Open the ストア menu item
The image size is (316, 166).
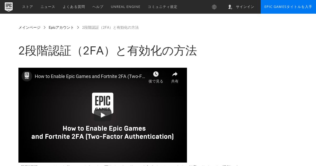click(x=28, y=7)
